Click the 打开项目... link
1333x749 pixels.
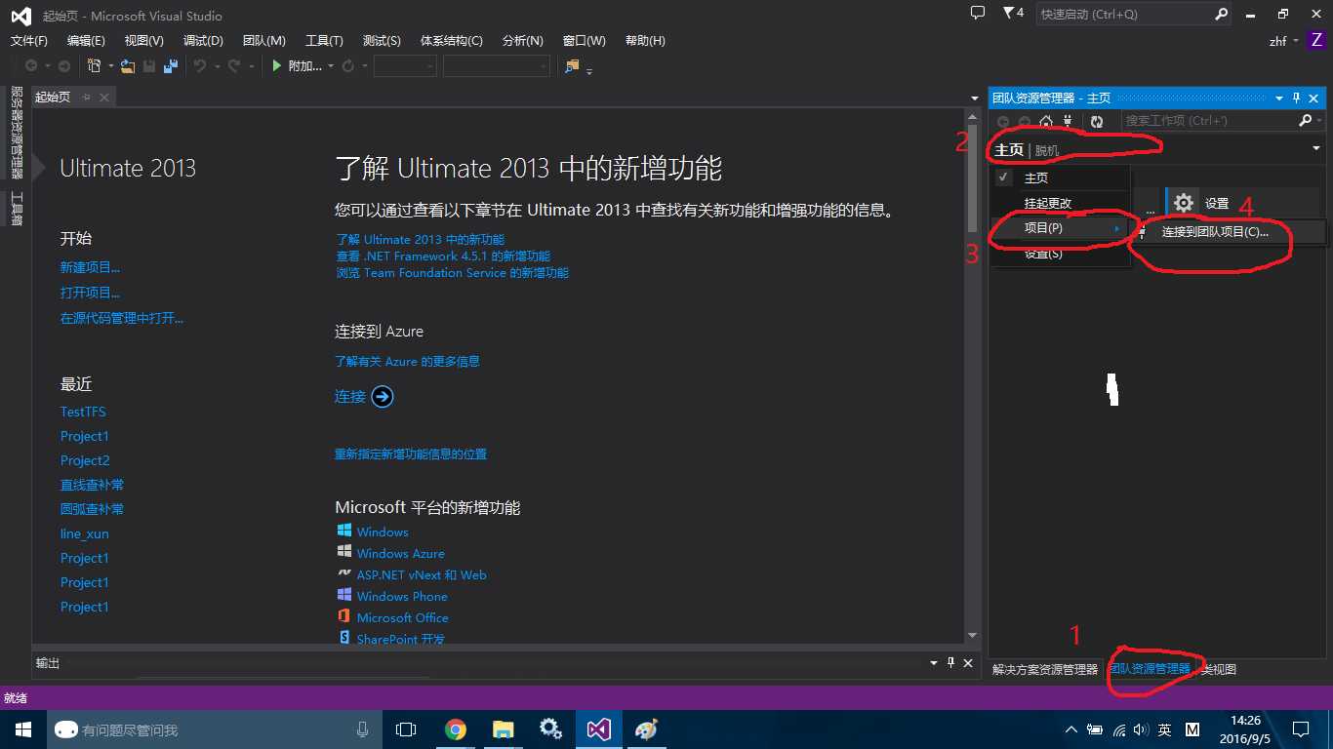click(x=90, y=293)
